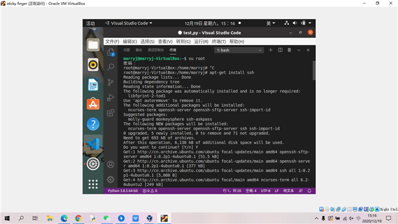This screenshot has height=224, width=398.
Task: Click Python 3.8.5 64-bit interpreter in status bar
Action: (x=123, y=191)
